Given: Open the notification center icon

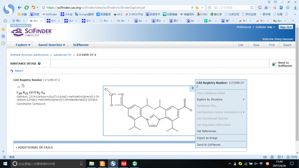Looking at the screenshot, I should 292,164.
